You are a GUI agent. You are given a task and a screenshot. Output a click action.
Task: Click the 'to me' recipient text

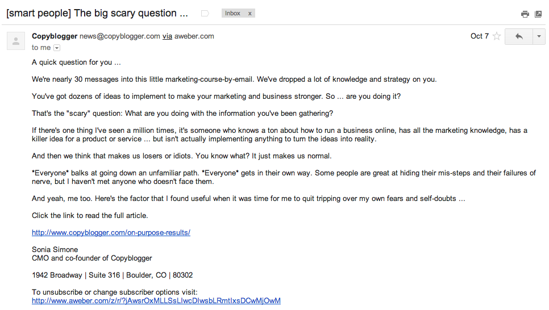tap(41, 48)
